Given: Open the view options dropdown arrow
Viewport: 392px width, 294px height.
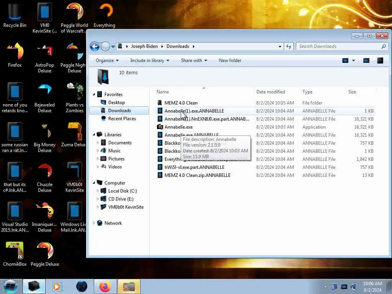Looking at the screenshot, I should [x=353, y=60].
